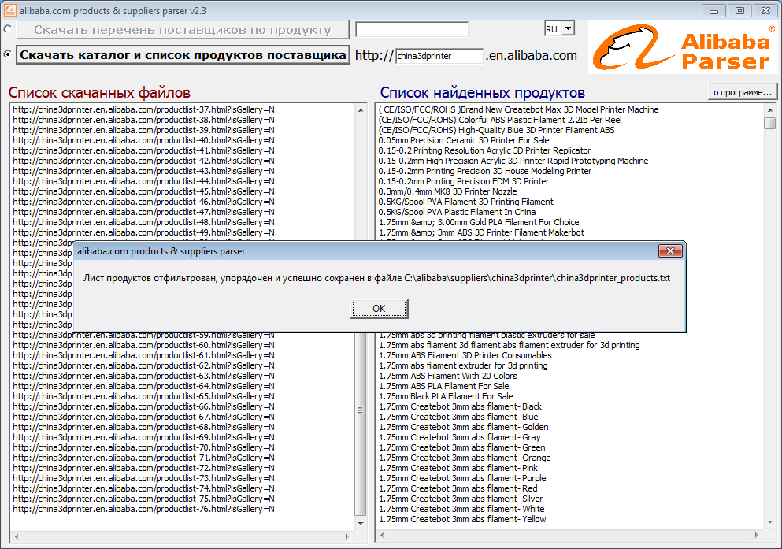Click the Alibaba Parser logo image
This screenshot has width=782, height=549.
pos(682,47)
